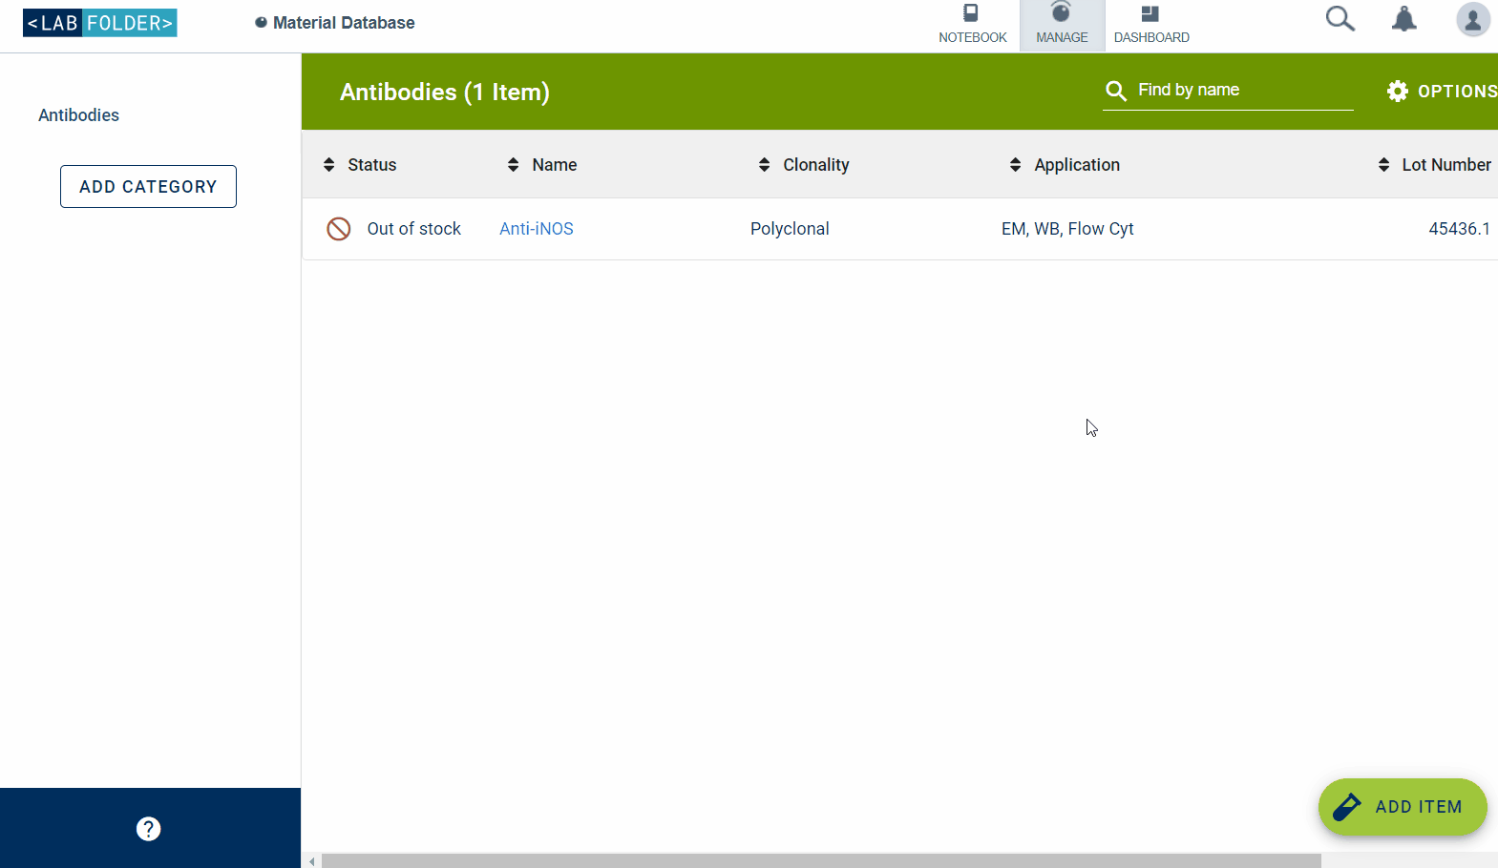1498x868 pixels.
Task: Sort table by Lot Number column
Action: (x=1434, y=165)
